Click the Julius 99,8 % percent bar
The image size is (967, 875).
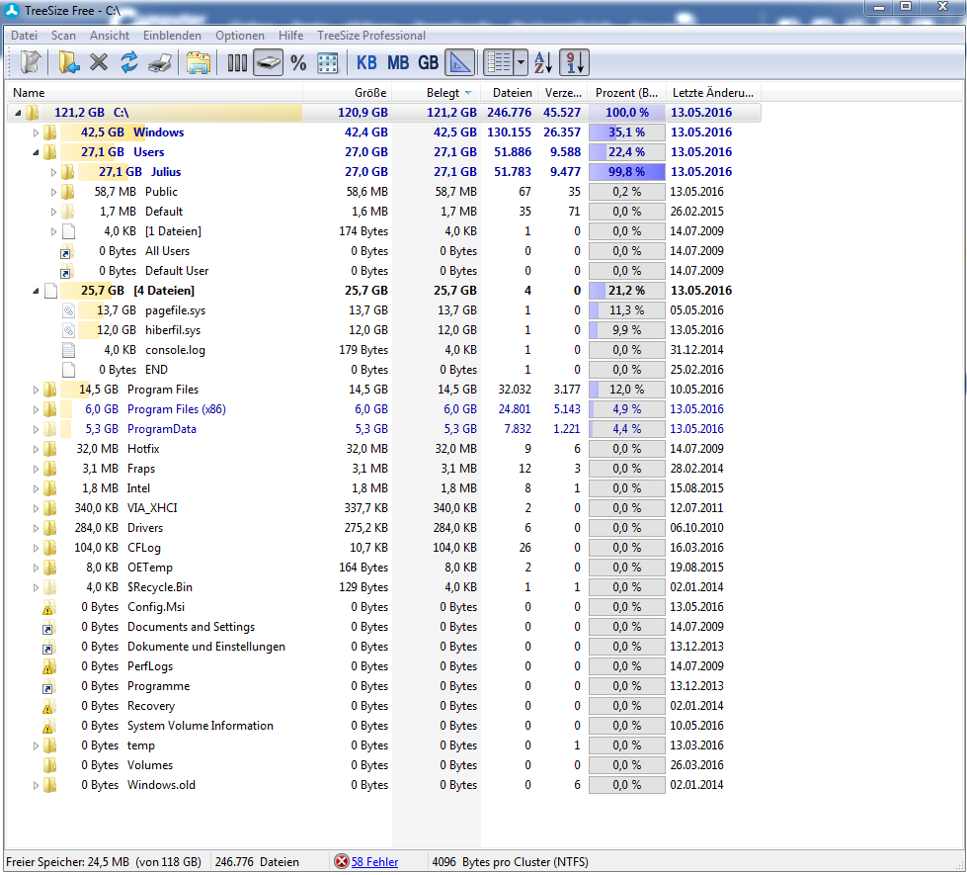pyautogui.click(x=626, y=172)
